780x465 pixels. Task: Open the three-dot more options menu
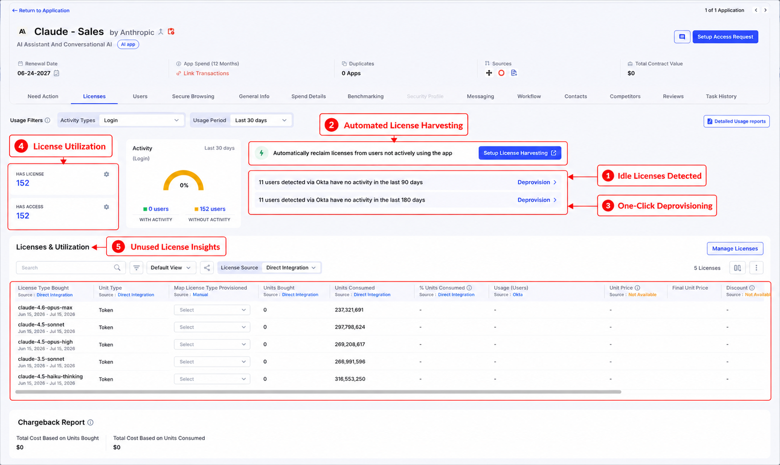[756, 268]
